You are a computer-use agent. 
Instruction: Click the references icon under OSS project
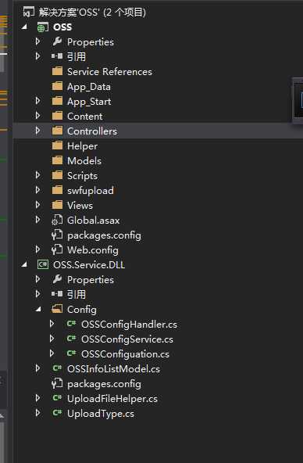57,56
